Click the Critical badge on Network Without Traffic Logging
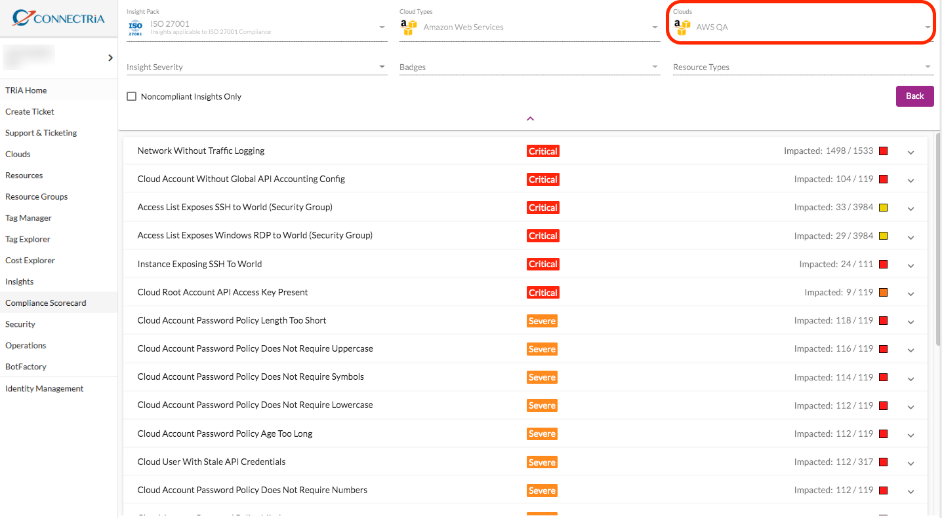The width and height of the screenshot is (942, 518). click(x=543, y=151)
